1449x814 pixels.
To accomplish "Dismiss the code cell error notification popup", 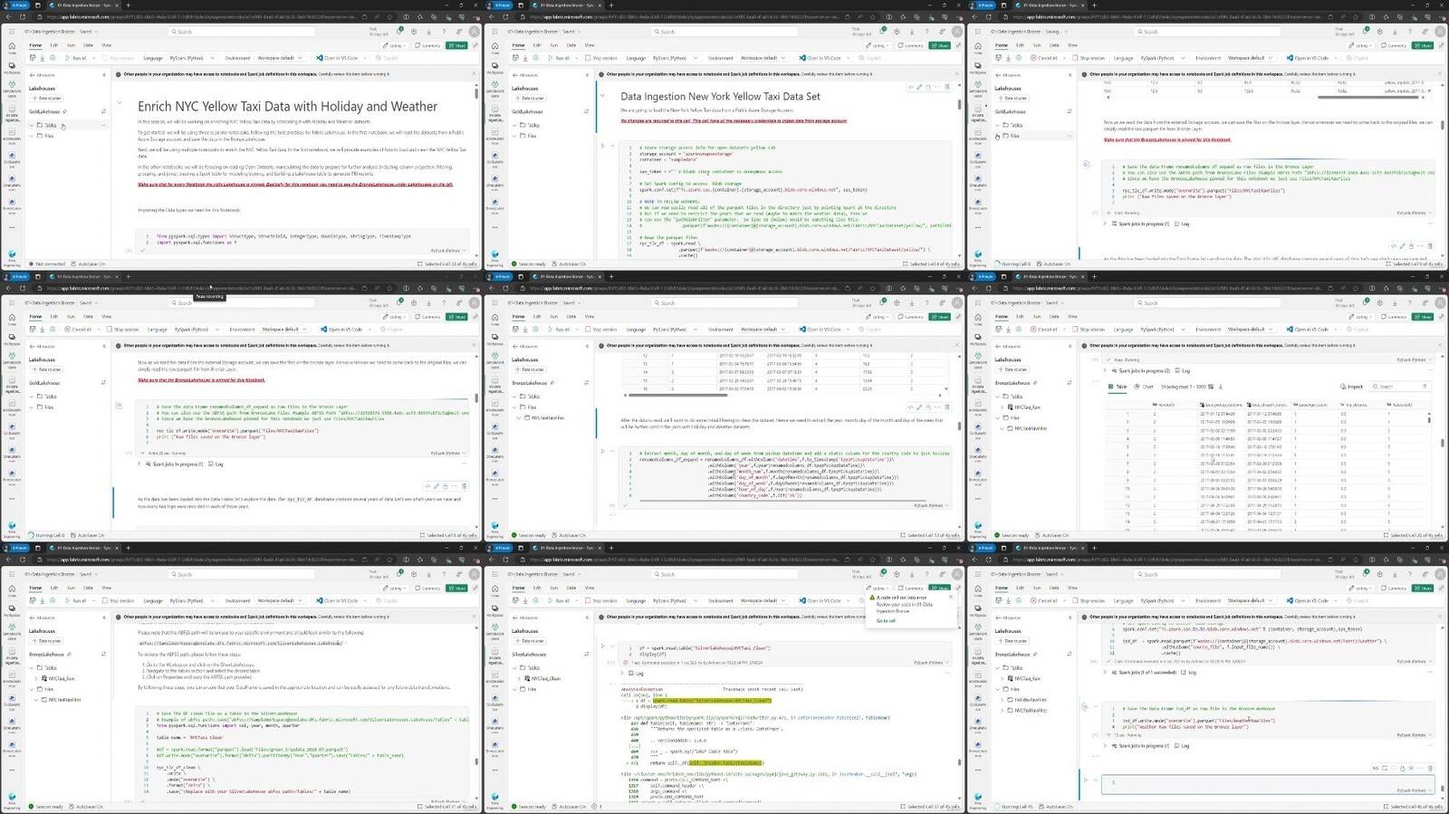I will [x=950, y=597].
